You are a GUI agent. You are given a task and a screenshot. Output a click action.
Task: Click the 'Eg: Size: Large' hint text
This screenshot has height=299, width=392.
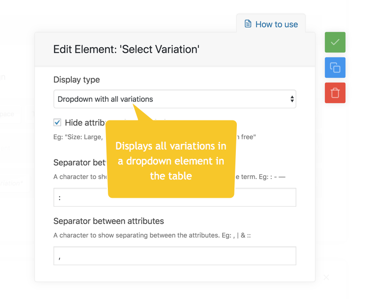coord(78,137)
